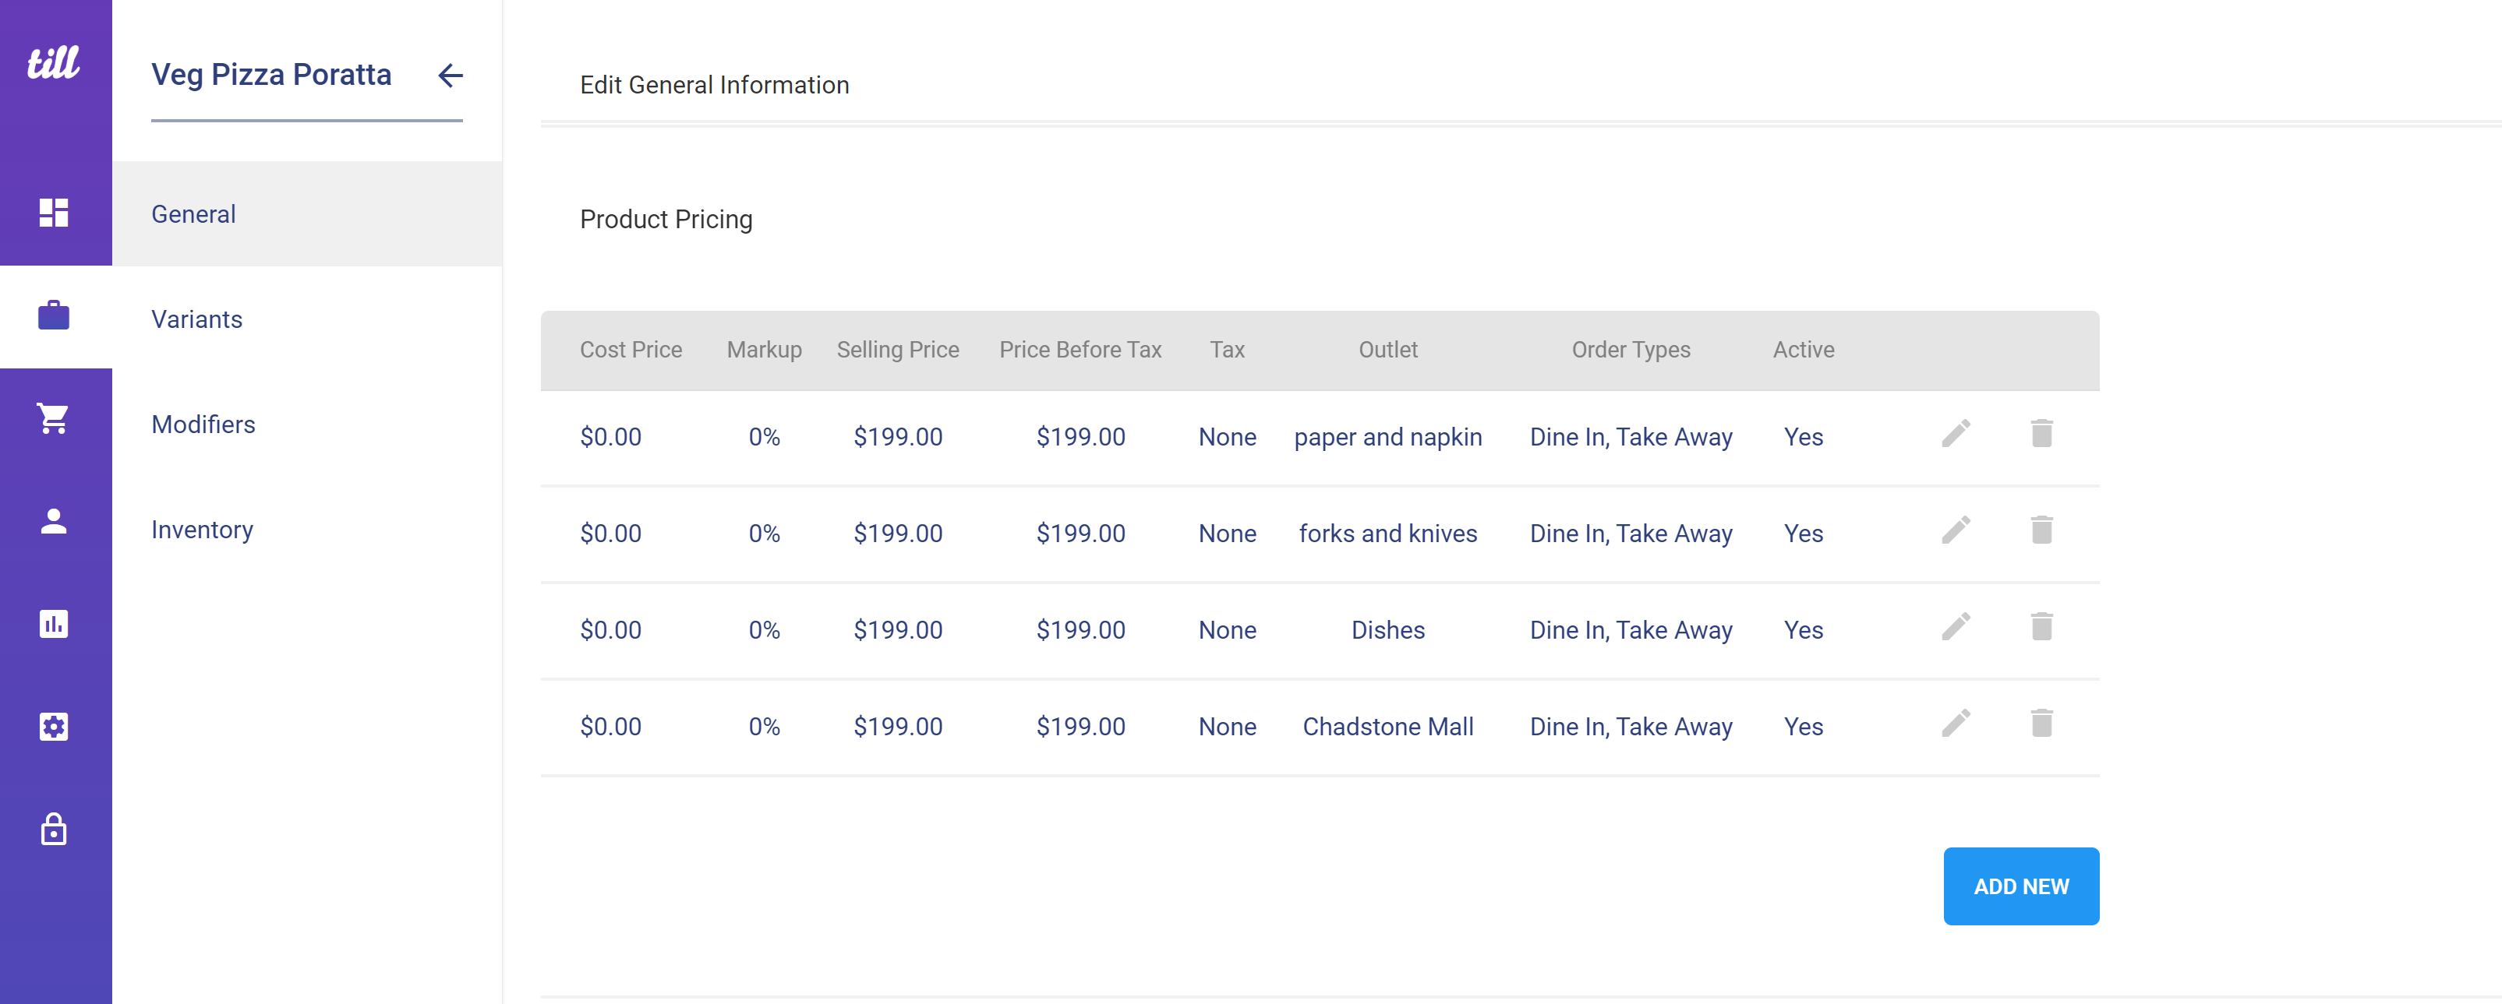The height and width of the screenshot is (1004, 2502).
Task: Click the Veg Pizza Poratta title
Action: click(271, 75)
